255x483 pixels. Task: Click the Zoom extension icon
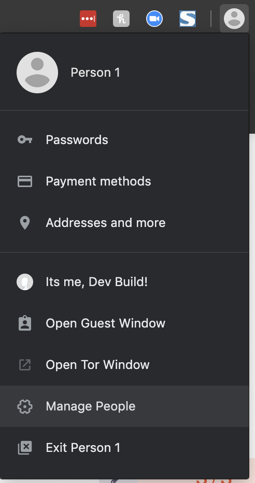pos(154,19)
